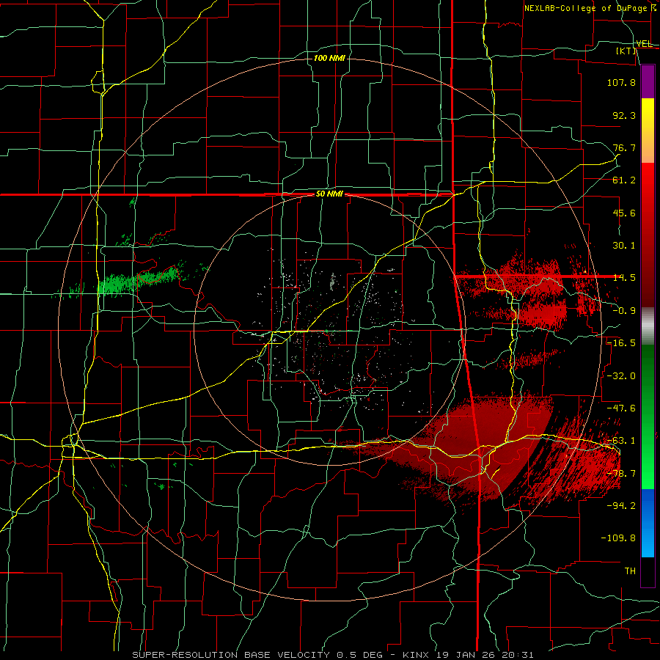This screenshot has height=660, width=660.
Task: Click the bright green segment of velocity color bar
Action: click(x=648, y=455)
